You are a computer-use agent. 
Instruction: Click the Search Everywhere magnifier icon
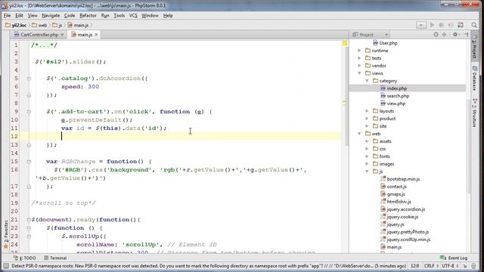[474, 25]
